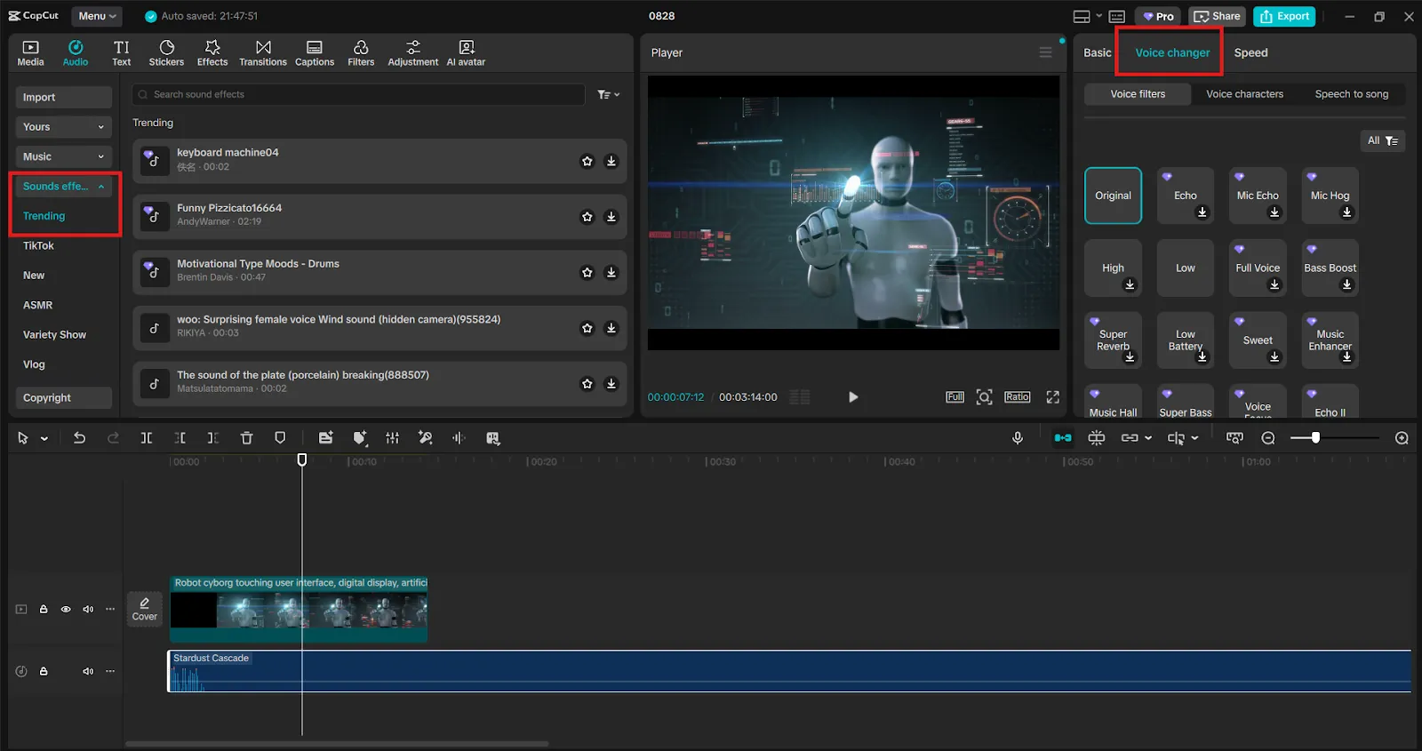Viewport: 1422px width, 751px height.
Task: Download the keyboard machine04 sound
Action: 611,162
